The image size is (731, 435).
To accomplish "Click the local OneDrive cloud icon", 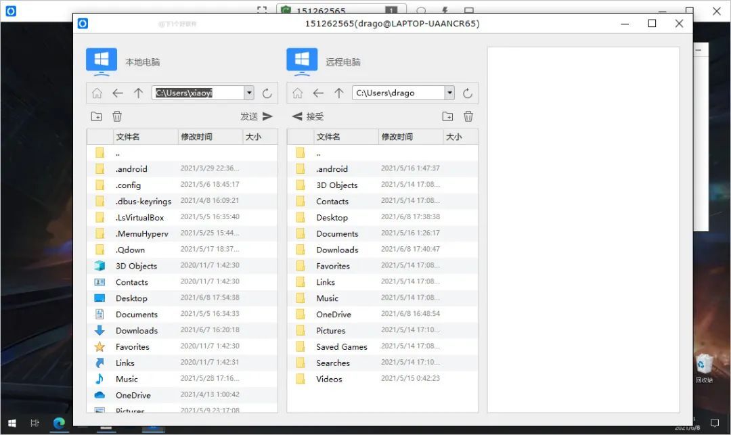I will pyautogui.click(x=99, y=395).
